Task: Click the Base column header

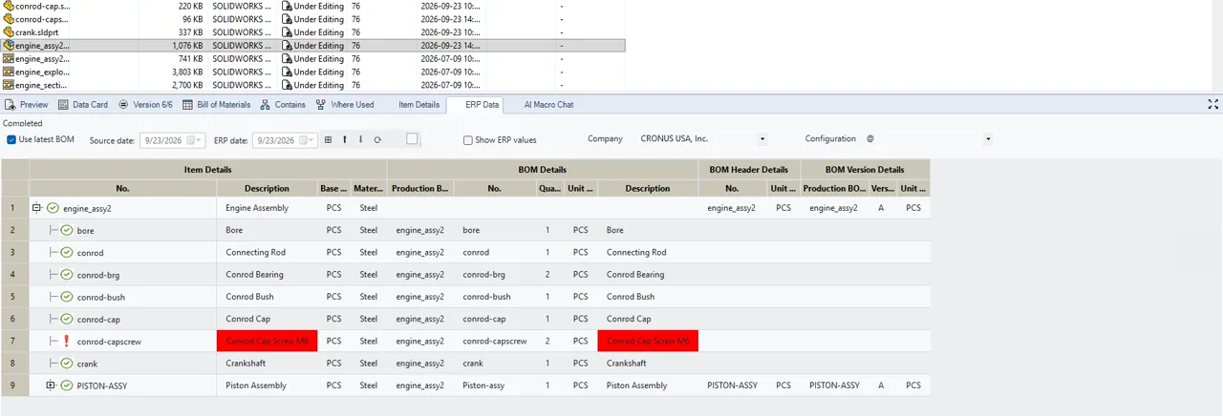Action: 333,189
